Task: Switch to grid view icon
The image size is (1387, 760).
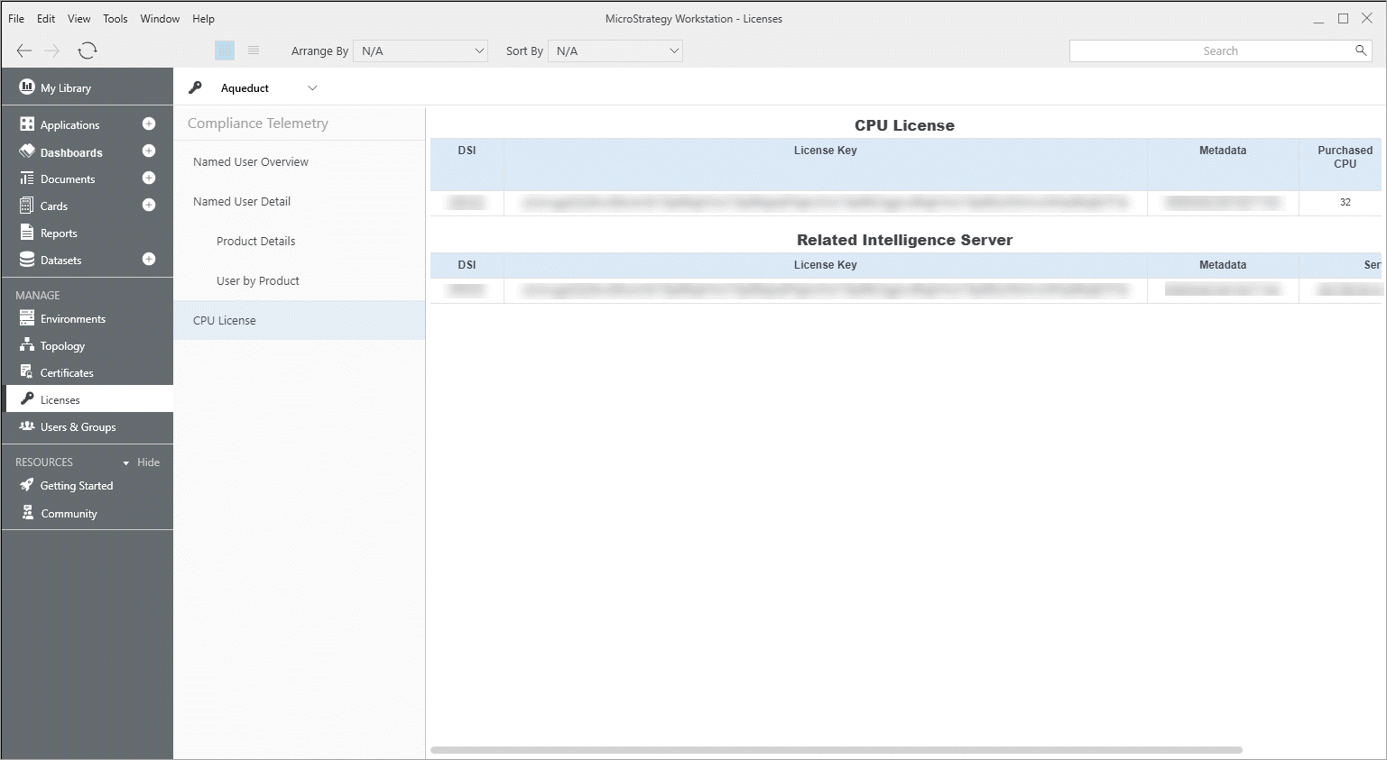Action: tap(225, 50)
